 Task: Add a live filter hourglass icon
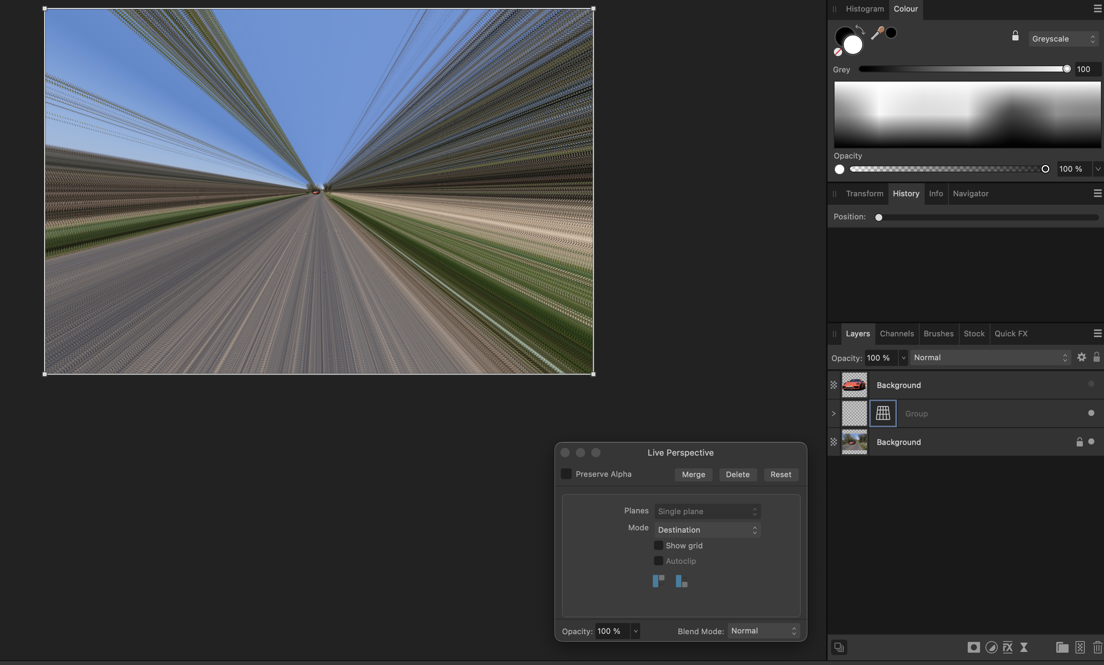coord(1024,648)
